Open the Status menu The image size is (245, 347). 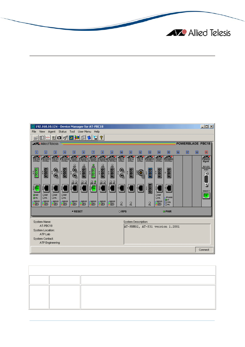point(62,132)
